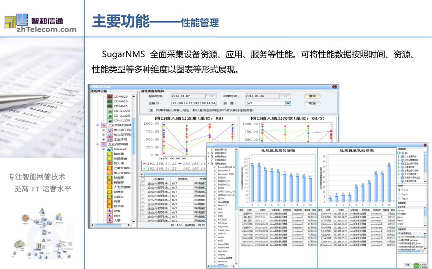Tick the header checkbox of results table

pyautogui.click(x=142, y=179)
